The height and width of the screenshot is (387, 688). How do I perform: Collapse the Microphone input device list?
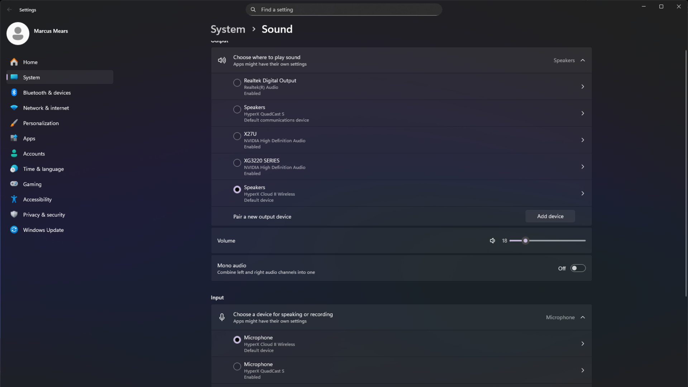583,317
